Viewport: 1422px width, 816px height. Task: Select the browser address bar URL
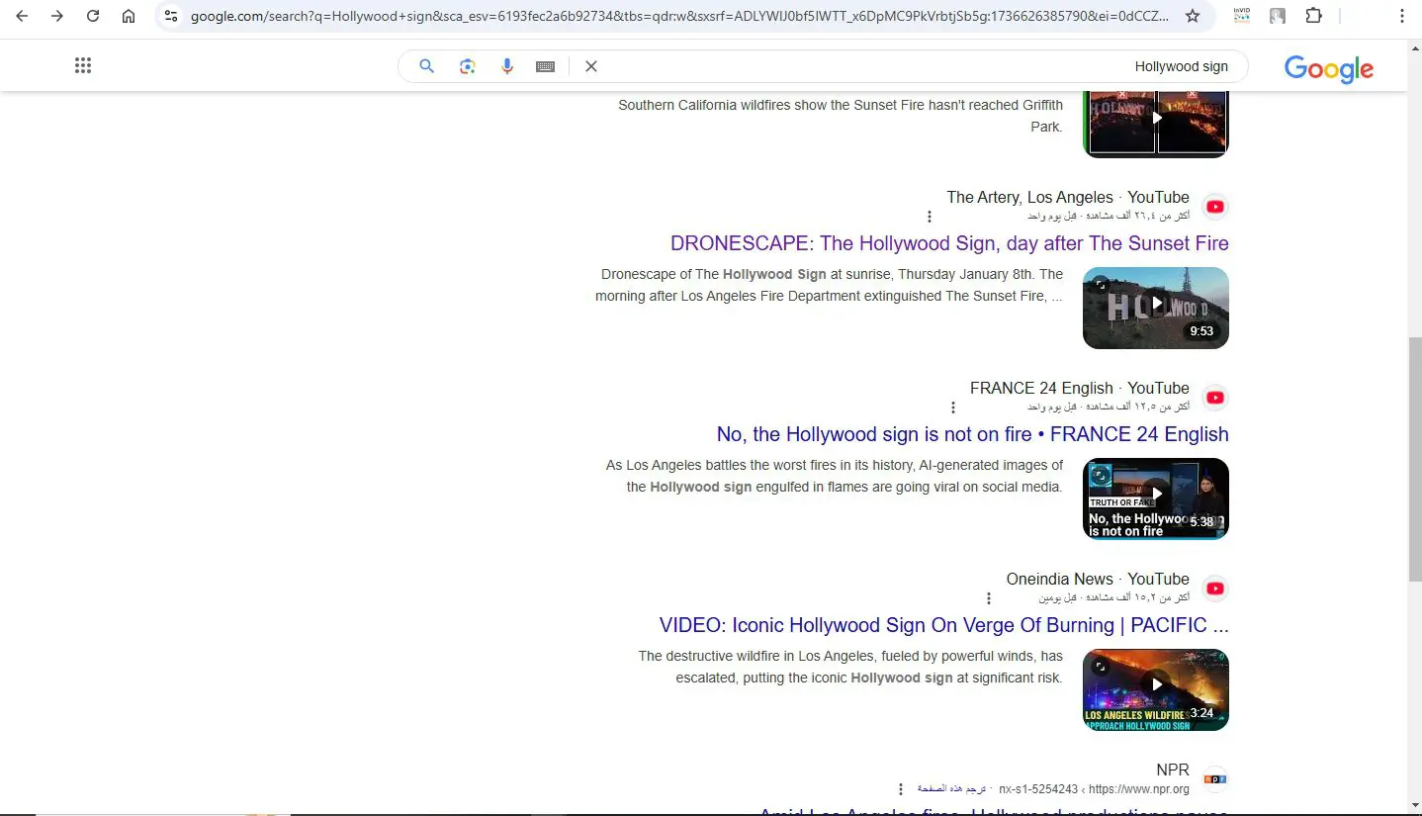click(x=680, y=16)
